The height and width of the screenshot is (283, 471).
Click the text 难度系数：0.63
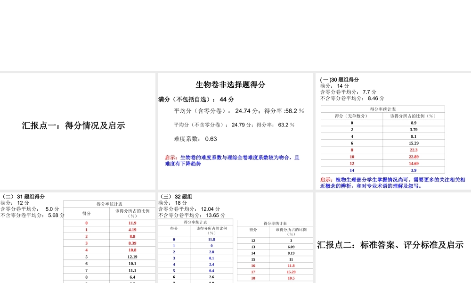(x=195, y=139)
